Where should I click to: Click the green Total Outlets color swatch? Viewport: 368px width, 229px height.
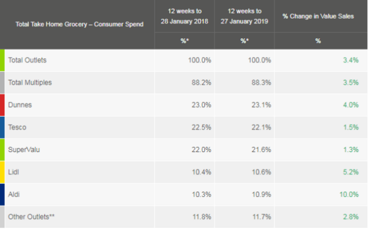pyautogui.click(x=2, y=61)
